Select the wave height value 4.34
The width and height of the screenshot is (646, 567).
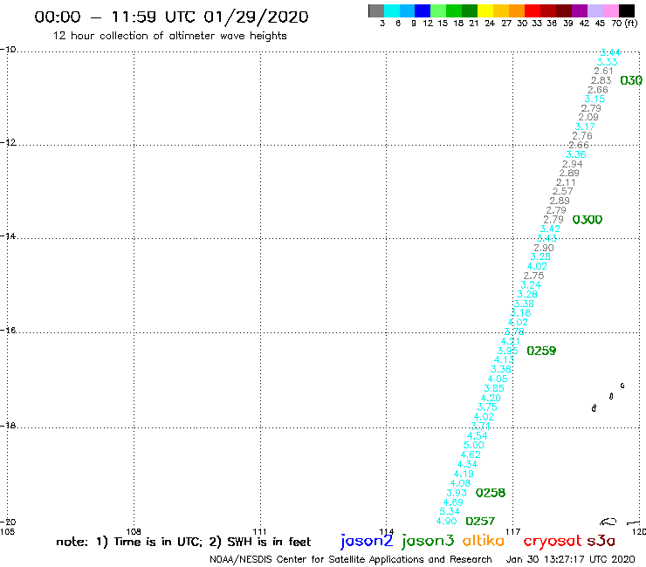coord(468,464)
